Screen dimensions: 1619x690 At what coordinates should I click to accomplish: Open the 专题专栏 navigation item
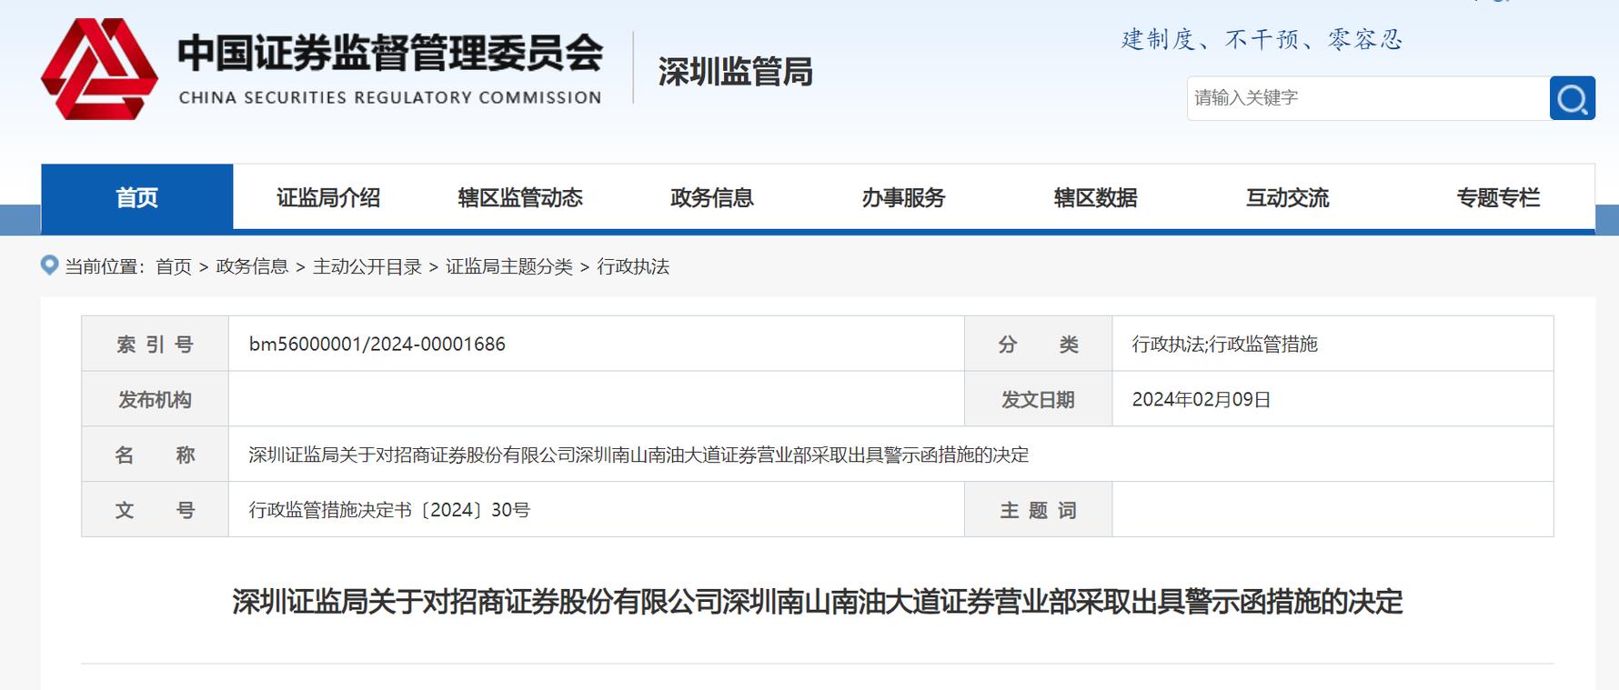1498,197
